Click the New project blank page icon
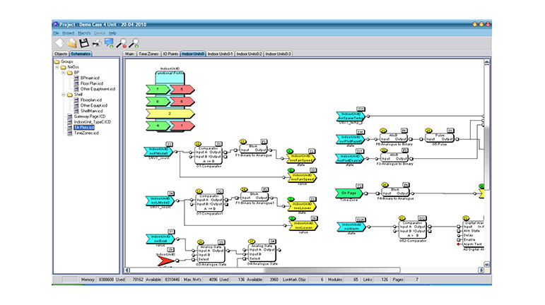This screenshot has height=305, width=545. pyautogui.click(x=59, y=43)
